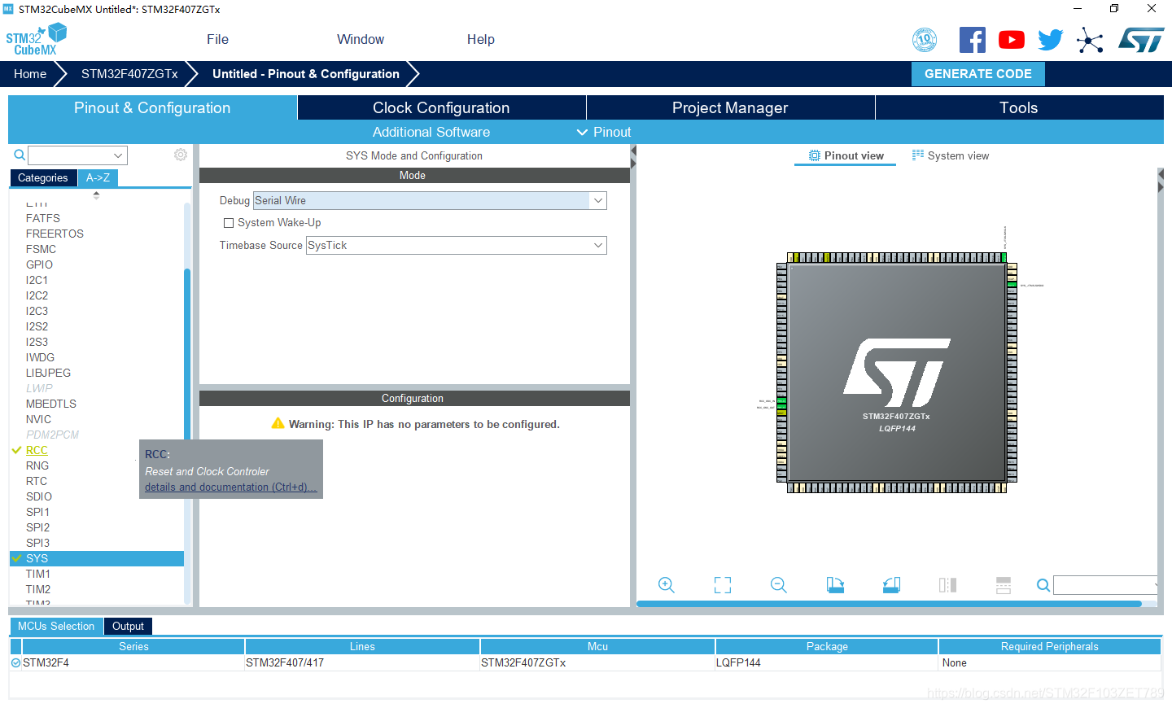Select FREERTOS in the peripheral list
The height and width of the screenshot is (708, 1172).
tap(55, 234)
